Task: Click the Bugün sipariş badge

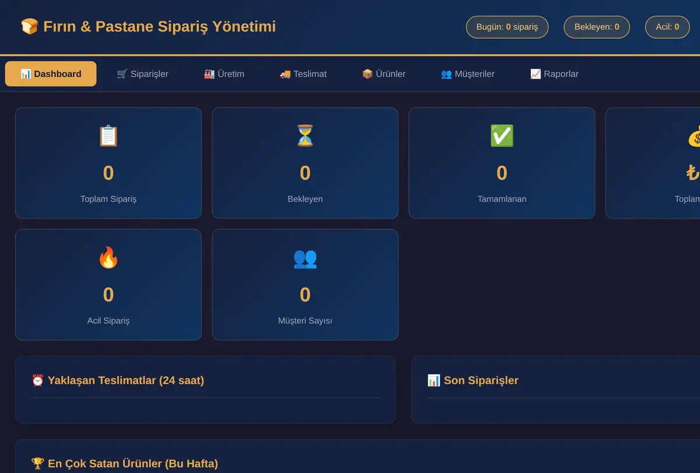Action: click(x=507, y=27)
